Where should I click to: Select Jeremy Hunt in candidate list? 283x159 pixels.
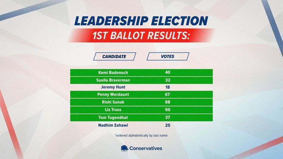pyautogui.click(x=113, y=87)
